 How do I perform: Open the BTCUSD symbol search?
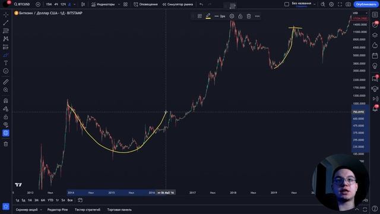[22, 4]
